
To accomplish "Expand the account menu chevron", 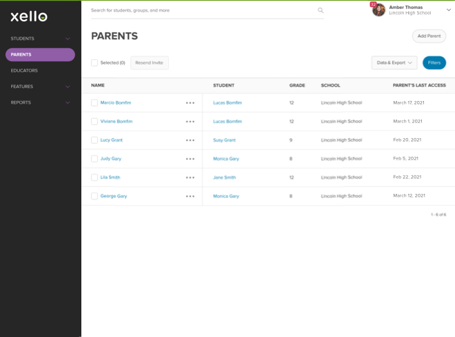I will click(x=449, y=10).
